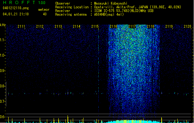Viewport: 194px width, 123px height.
Task: Click the HROFFT 1.0.0 title text
Action: pos(24,2)
